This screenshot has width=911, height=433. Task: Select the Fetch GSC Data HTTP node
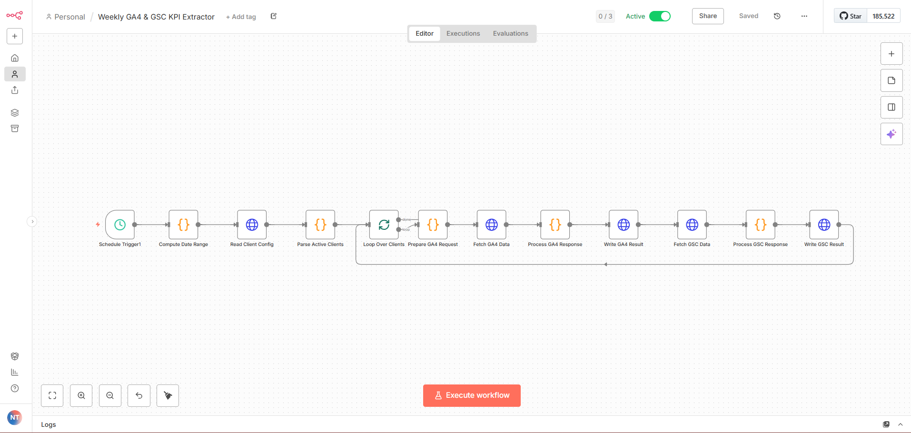[692, 225]
